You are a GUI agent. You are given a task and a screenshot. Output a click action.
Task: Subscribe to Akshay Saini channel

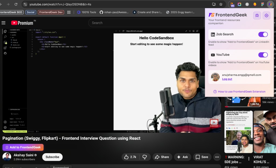(x=52, y=157)
